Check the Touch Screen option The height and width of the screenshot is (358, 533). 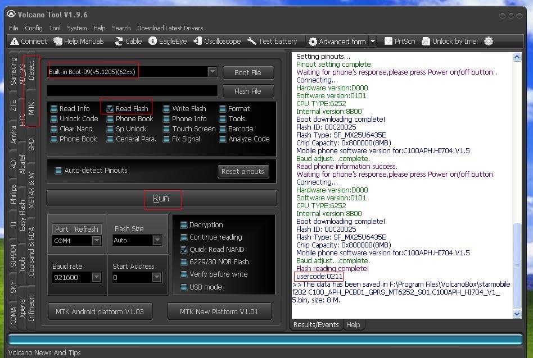166,129
